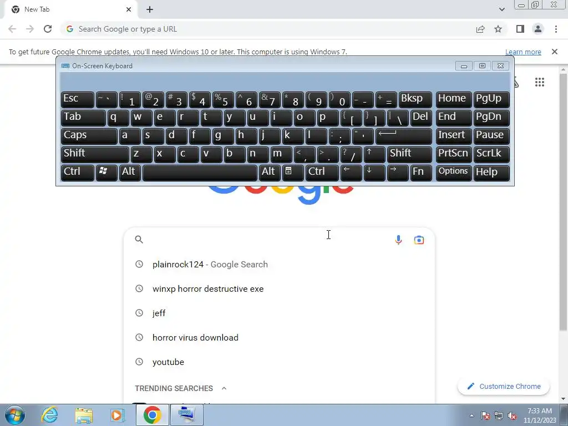This screenshot has width=568, height=426.
Task: Open the Google apps grid icon
Action: point(539,82)
